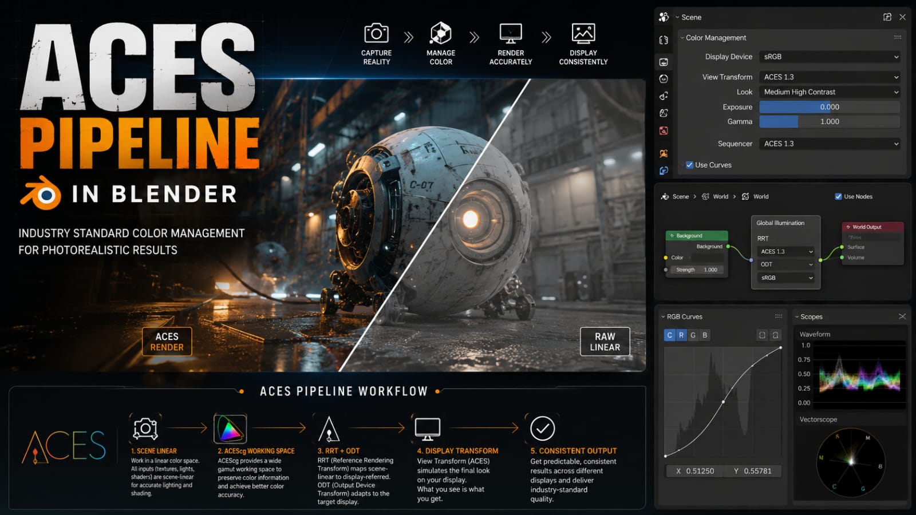Image resolution: width=916 pixels, height=515 pixels.
Task: Select the Tool properties tab icon
Action: coord(664,40)
